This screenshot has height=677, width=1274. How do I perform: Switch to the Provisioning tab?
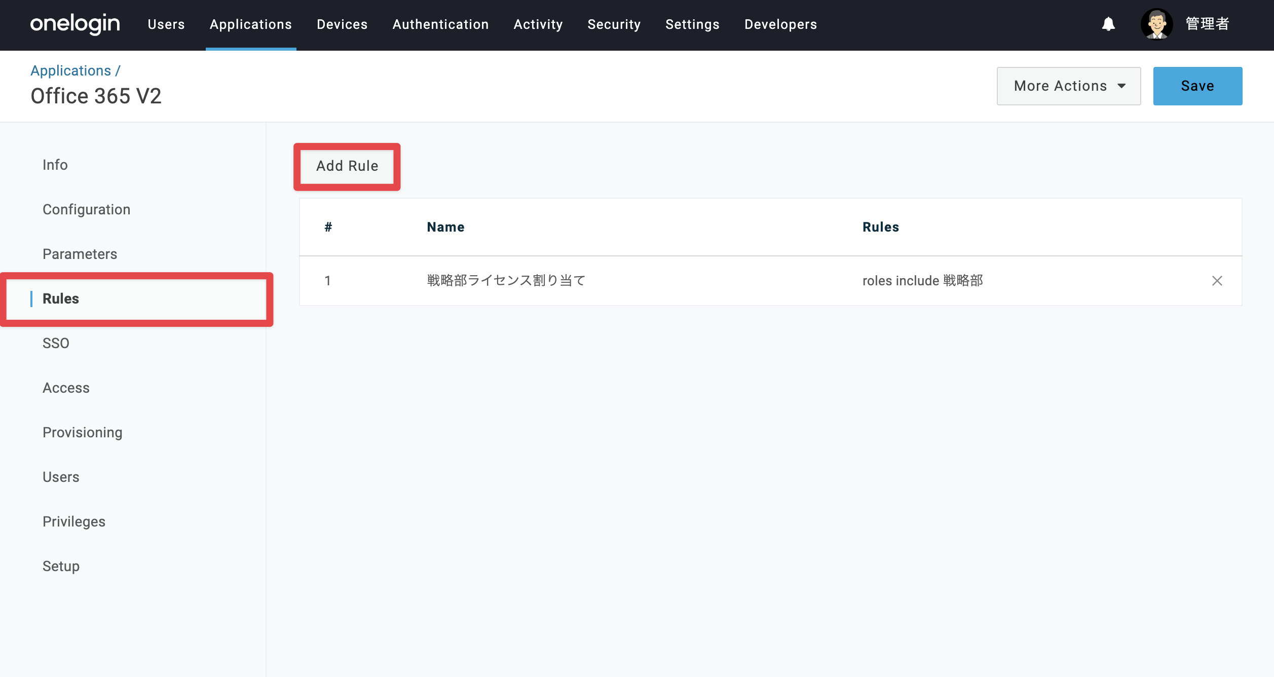pyautogui.click(x=83, y=433)
